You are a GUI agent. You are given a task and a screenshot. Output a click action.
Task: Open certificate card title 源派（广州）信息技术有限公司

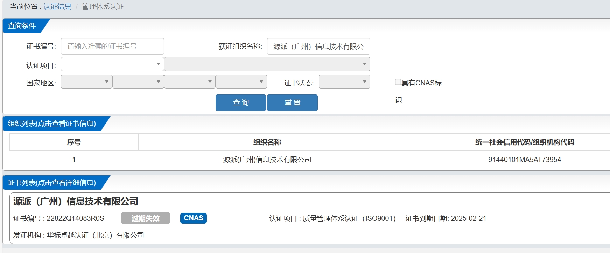76,201
